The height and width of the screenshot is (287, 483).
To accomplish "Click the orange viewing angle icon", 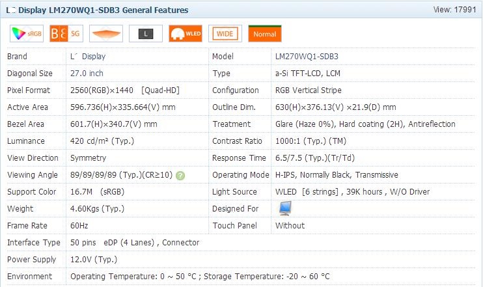I will [106, 34].
